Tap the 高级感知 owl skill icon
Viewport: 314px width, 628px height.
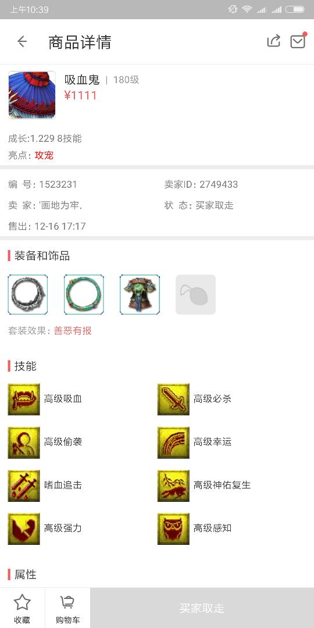pos(173,529)
